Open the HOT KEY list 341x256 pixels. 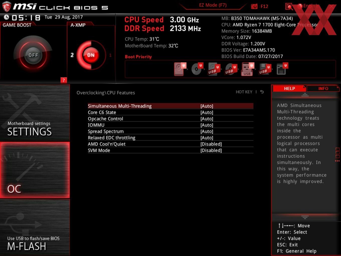(x=244, y=92)
